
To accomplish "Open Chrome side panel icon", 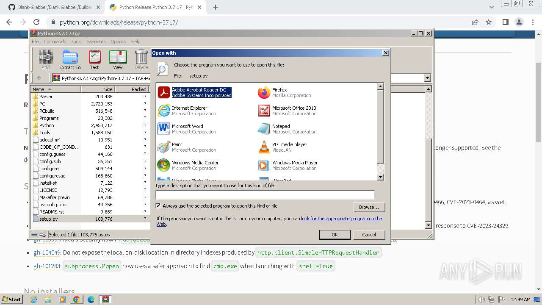I will coord(505,22).
